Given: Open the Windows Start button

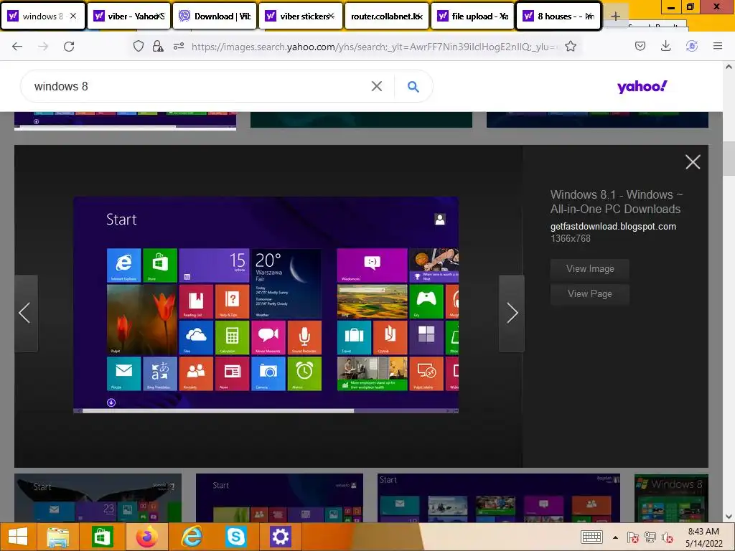Looking at the screenshot, I should 18,537.
